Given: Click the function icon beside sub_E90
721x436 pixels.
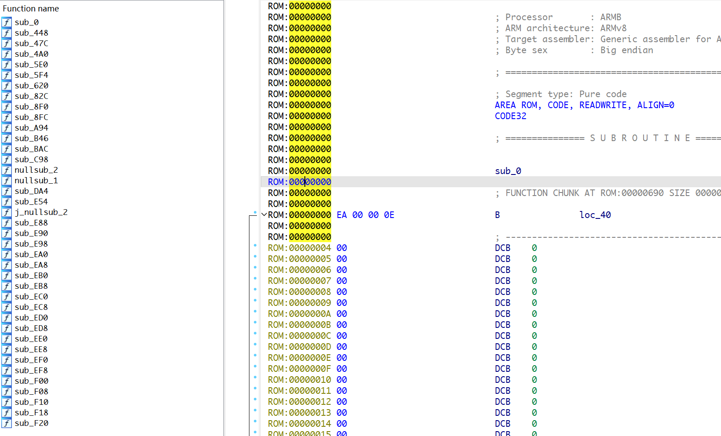Looking at the screenshot, I should [7, 233].
